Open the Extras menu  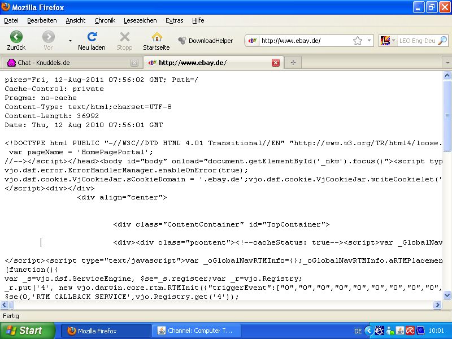(175, 20)
